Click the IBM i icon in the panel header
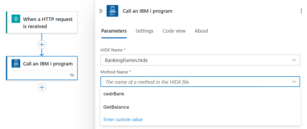This screenshot has height=129, width=307. click(112, 11)
